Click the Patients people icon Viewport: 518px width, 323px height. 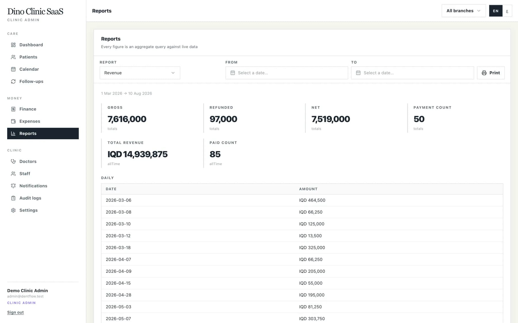pyautogui.click(x=13, y=57)
